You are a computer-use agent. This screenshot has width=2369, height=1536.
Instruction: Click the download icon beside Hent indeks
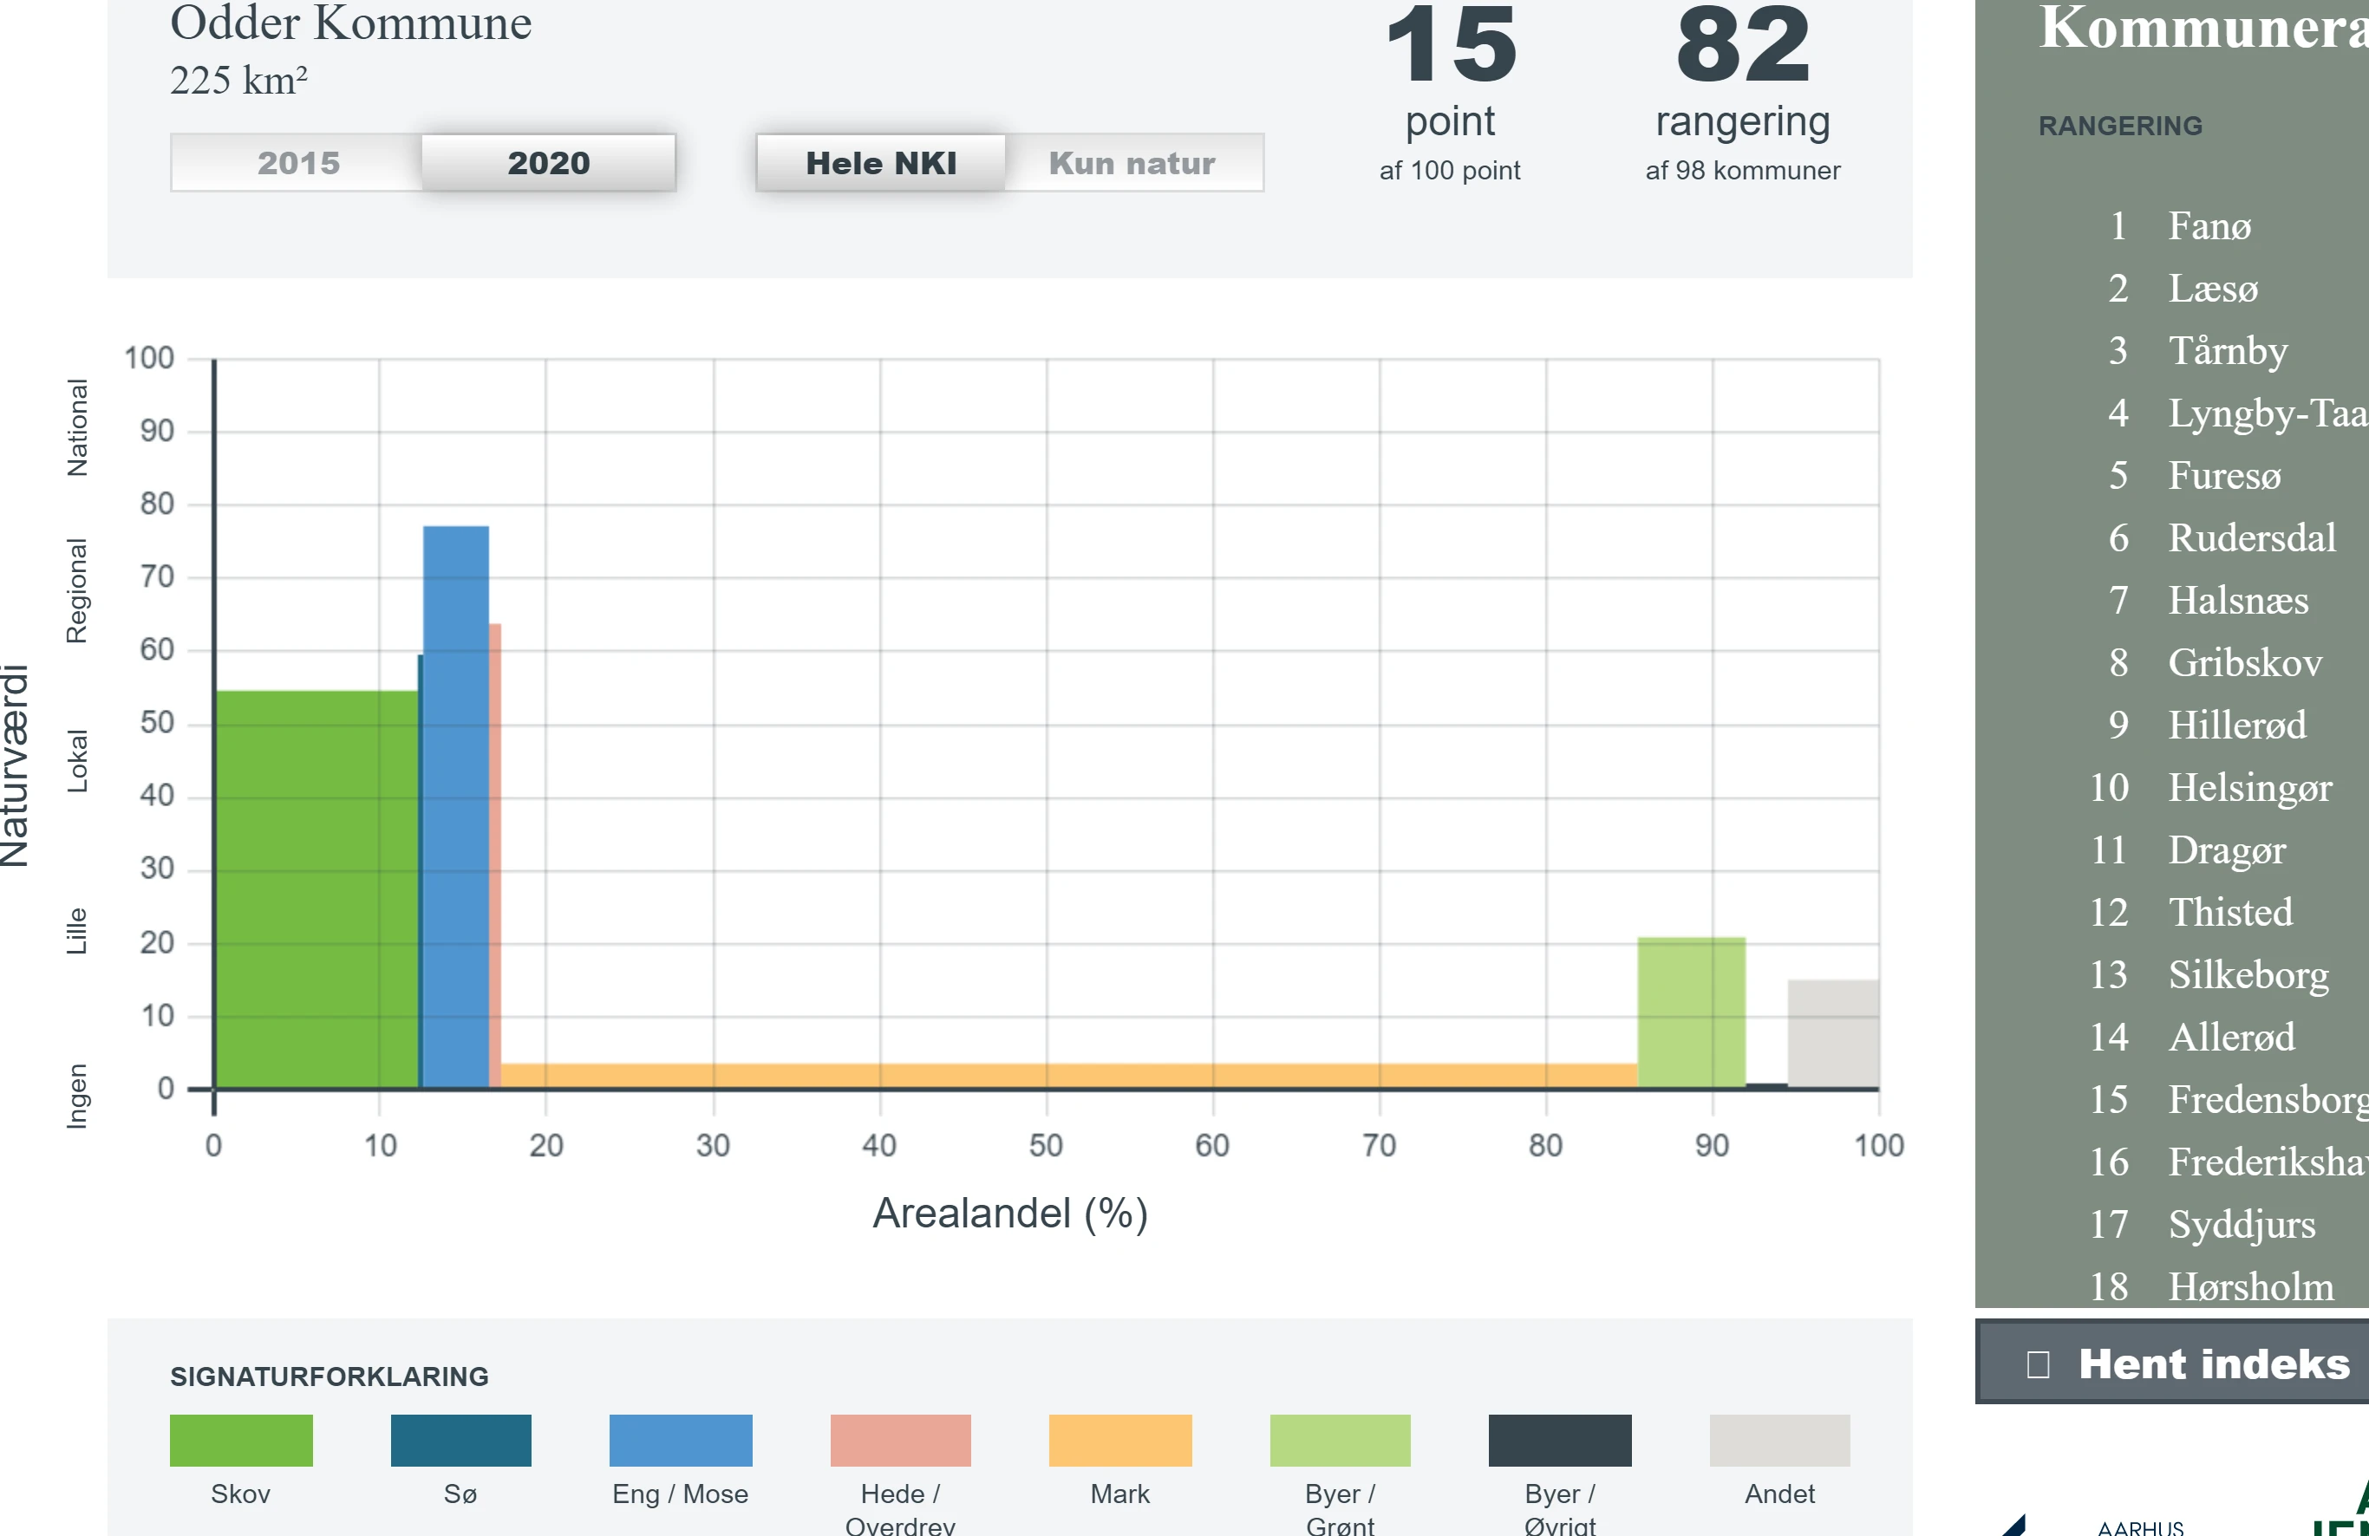click(x=2038, y=1364)
